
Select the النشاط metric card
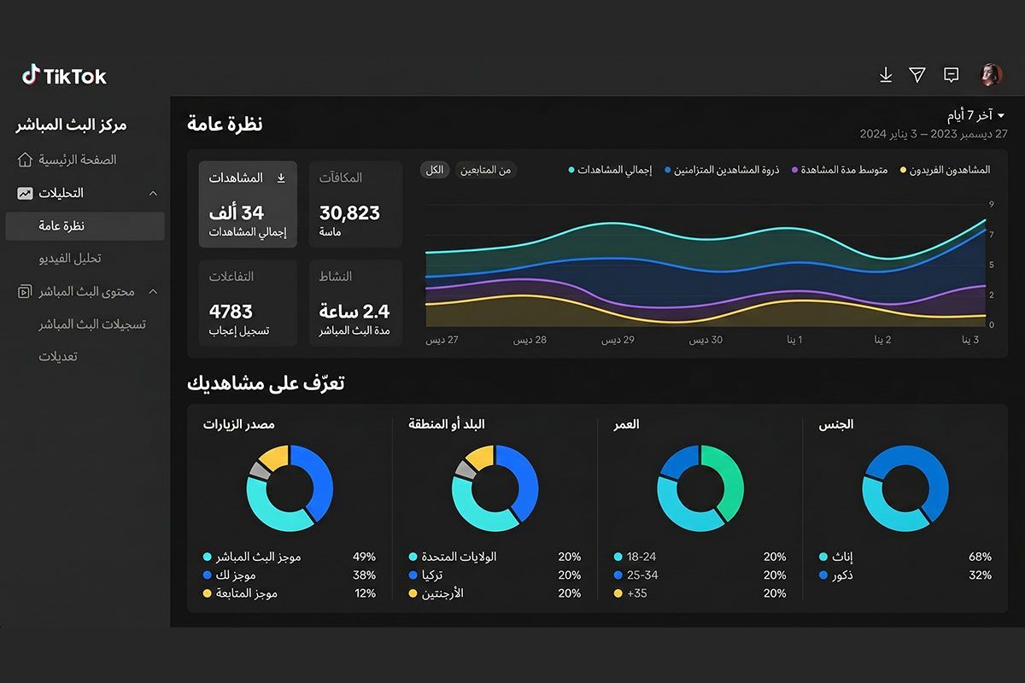[x=355, y=303]
